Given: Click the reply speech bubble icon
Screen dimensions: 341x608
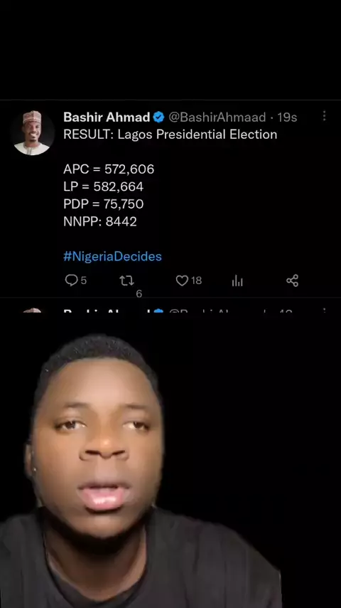Looking at the screenshot, I should (x=72, y=280).
